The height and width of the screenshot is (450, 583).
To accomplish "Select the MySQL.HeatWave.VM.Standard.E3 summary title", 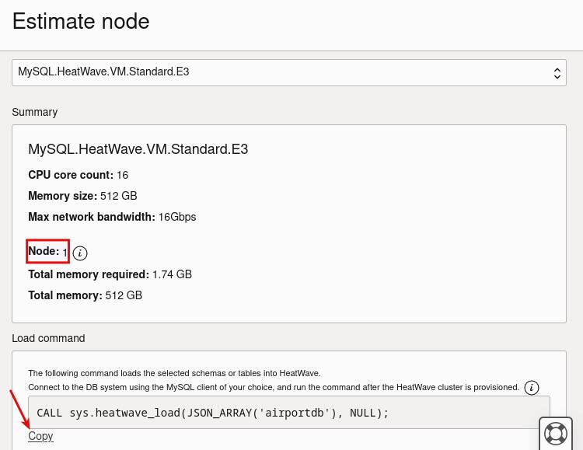I will point(138,149).
